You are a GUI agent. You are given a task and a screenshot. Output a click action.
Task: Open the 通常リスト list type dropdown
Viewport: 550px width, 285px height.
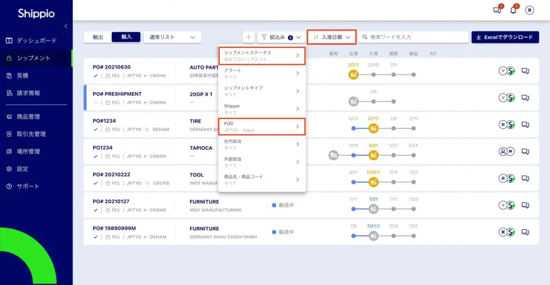click(x=172, y=37)
